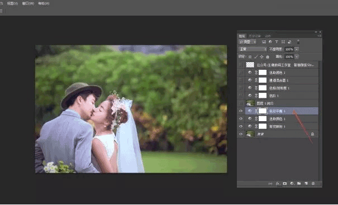Screen dimensions: 338x205
Task: Click lock icon on 背景 layer
Action: pos(312,134)
